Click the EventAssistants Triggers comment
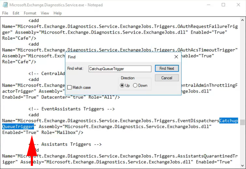 point(71,109)
